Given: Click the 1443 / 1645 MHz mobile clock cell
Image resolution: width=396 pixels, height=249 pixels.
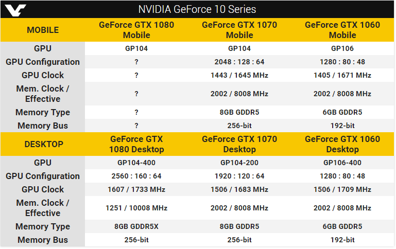Looking at the screenshot, I should [x=239, y=75].
